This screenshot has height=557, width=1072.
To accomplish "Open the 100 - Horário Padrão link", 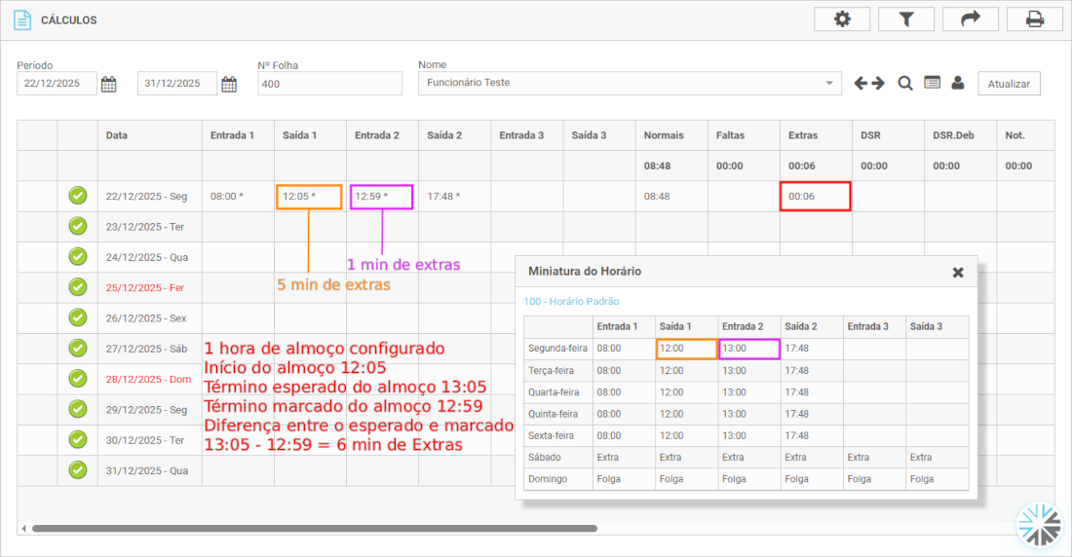I will tap(571, 302).
